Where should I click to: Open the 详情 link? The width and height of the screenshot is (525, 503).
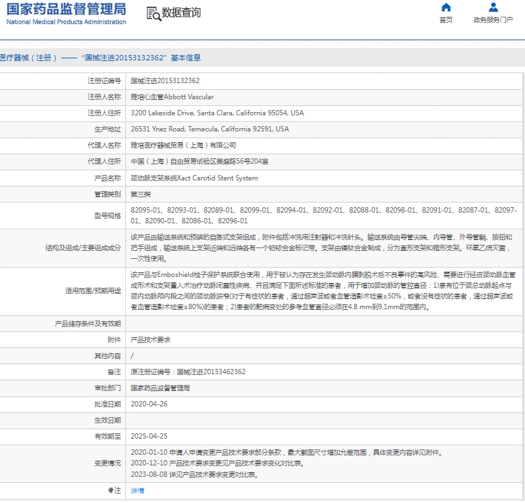(x=137, y=491)
